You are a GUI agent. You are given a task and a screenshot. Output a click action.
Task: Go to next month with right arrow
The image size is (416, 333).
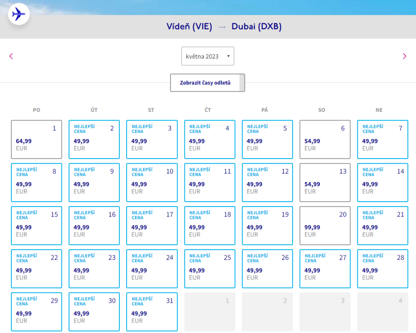[404, 56]
